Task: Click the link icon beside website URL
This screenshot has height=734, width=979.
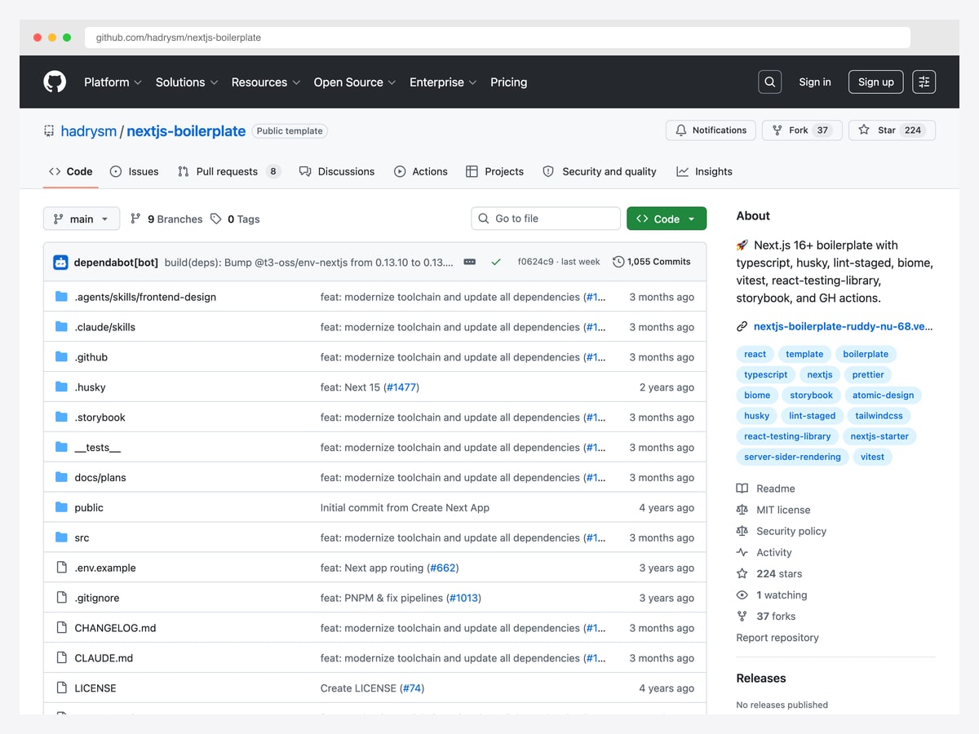Action: click(x=742, y=326)
